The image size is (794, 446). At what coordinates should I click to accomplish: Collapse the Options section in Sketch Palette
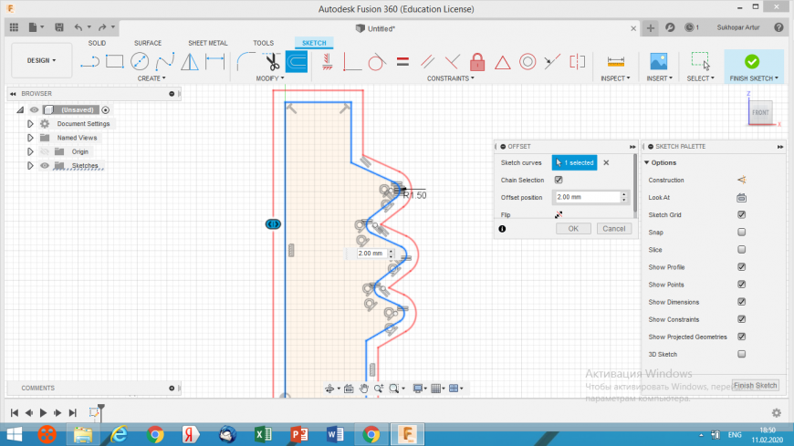(647, 162)
